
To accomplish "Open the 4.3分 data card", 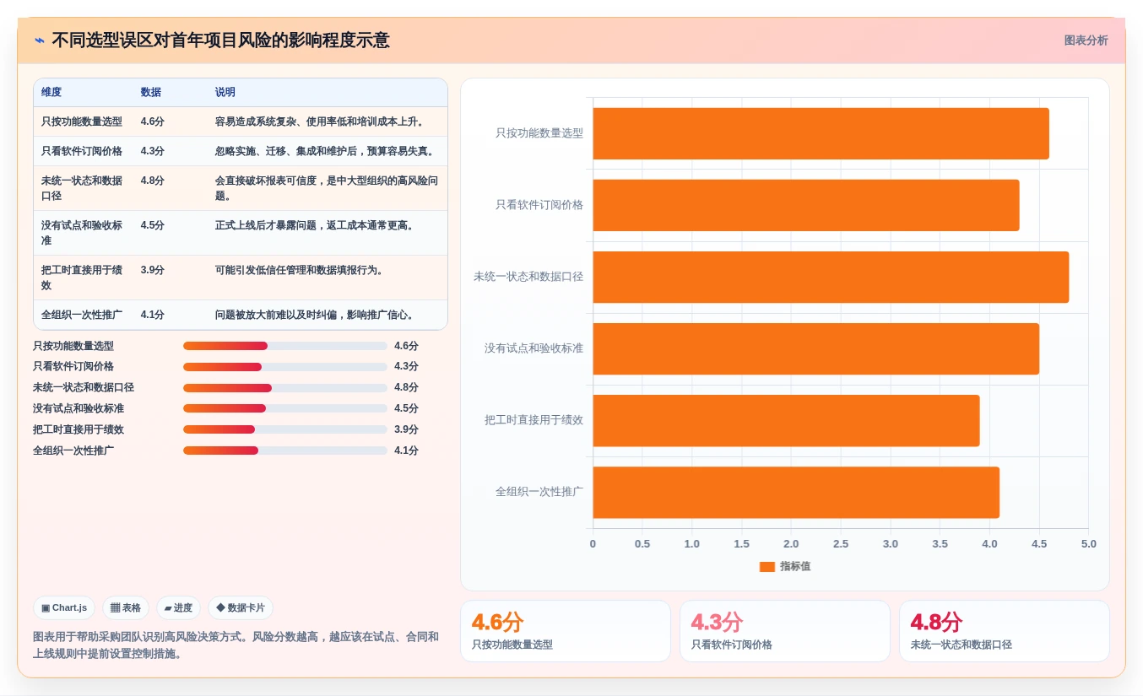I will (784, 631).
